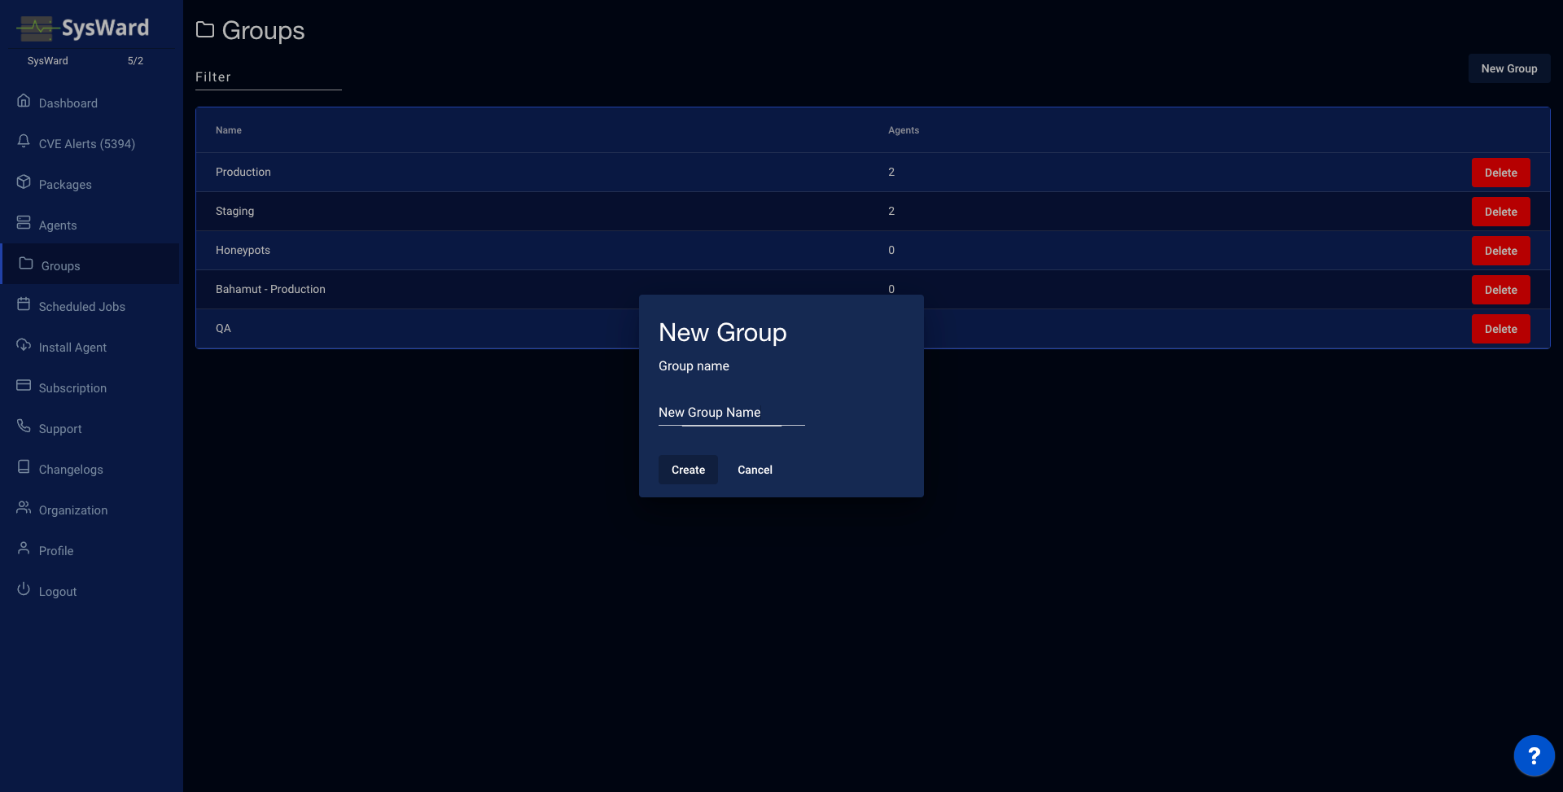Image resolution: width=1563 pixels, height=792 pixels.
Task: Click the Filter input field
Action: click(x=268, y=77)
